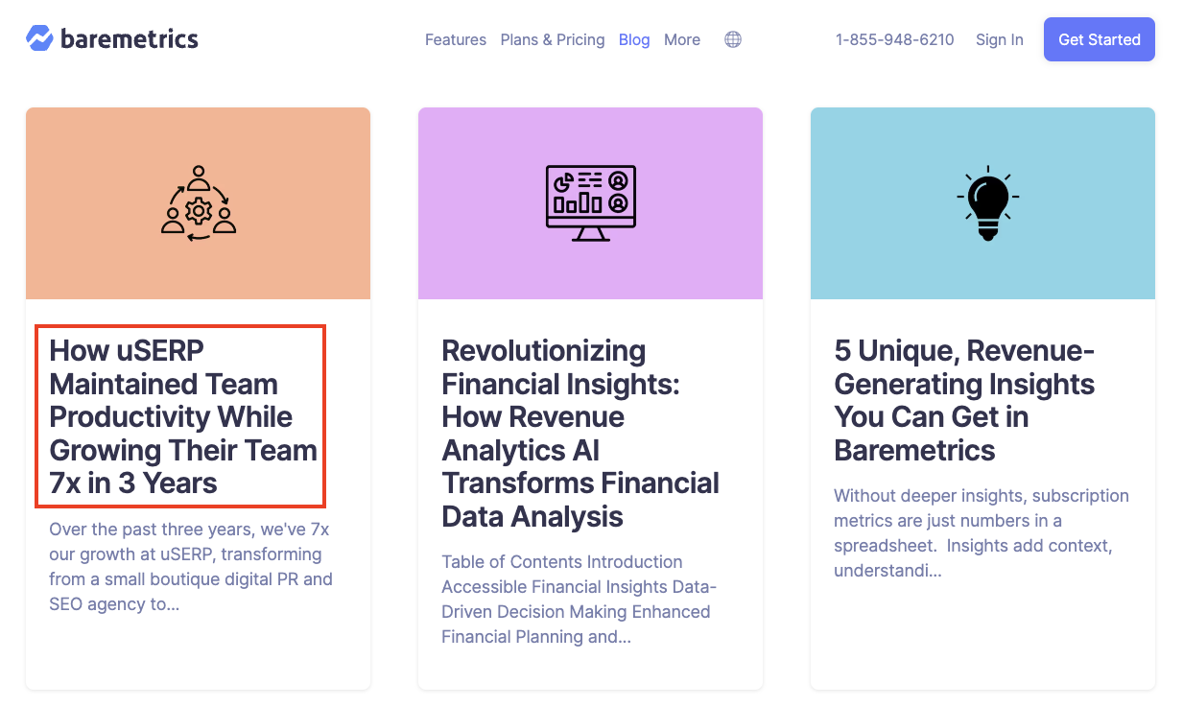Select the Blog nav item
1183x707 pixels.
(634, 39)
